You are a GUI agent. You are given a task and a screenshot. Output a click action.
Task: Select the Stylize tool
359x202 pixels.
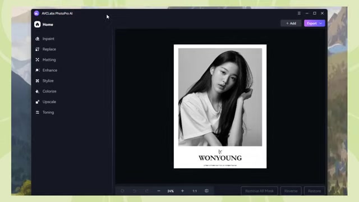click(x=44, y=81)
